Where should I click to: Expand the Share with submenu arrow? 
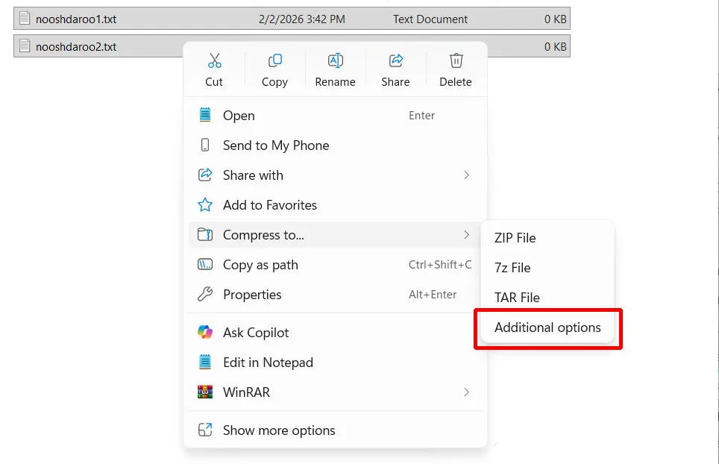[466, 175]
